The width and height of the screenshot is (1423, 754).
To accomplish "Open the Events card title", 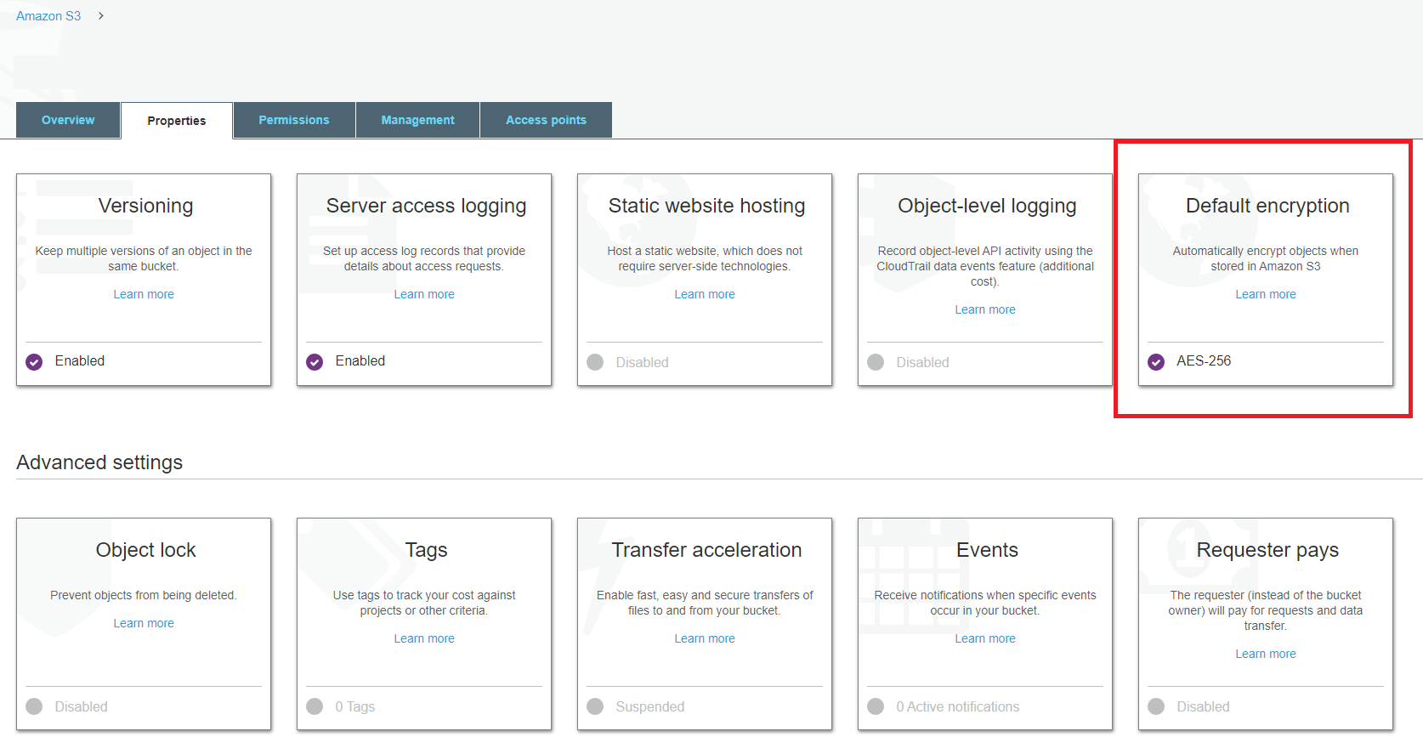I will pyautogui.click(x=987, y=550).
